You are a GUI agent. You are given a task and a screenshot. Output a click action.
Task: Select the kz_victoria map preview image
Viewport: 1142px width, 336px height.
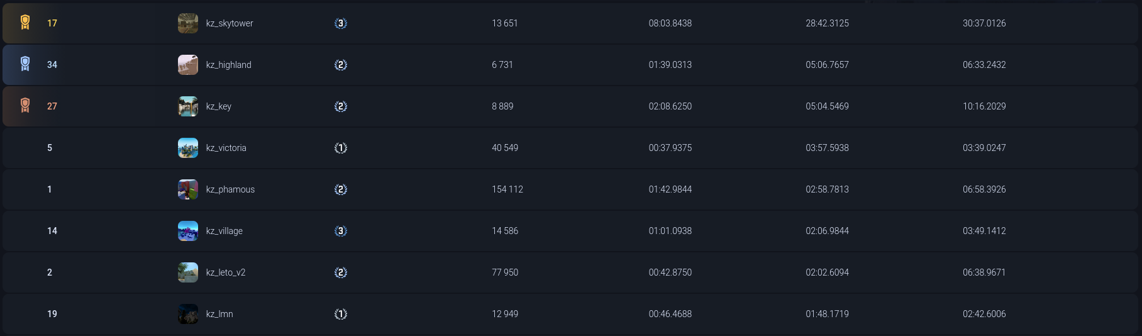[x=188, y=148]
